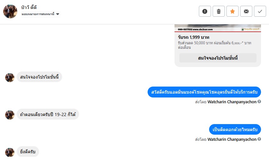Image resolution: width=269 pixels, height=160 pixels.
Task: Click avatar beside ถ้าตอนเดียวครับปี 19-22 message
Action: 10,115
